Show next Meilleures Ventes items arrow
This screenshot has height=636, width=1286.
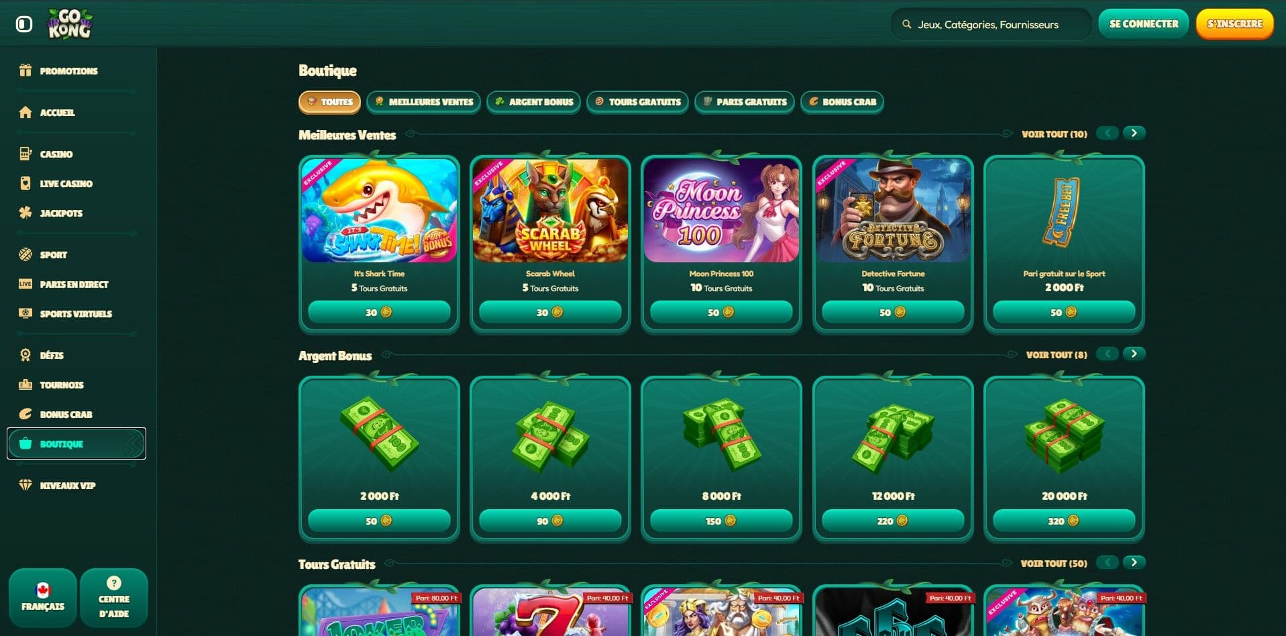[1134, 133]
